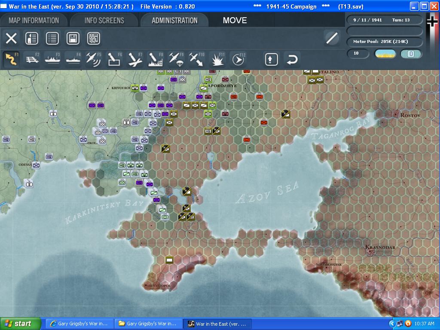Select the unit counter next to Odessa
The width and height of the screenshot is (440, 330).
[36, 165]
